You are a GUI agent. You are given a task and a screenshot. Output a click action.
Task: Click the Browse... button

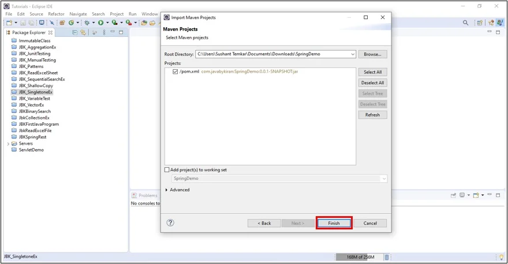click(x=372, y=54)
